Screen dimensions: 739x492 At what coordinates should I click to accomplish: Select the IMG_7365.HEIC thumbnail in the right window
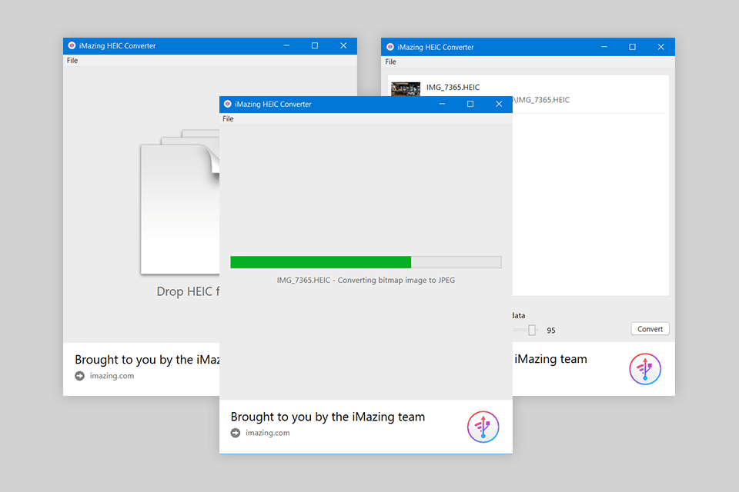click(406, 89)
